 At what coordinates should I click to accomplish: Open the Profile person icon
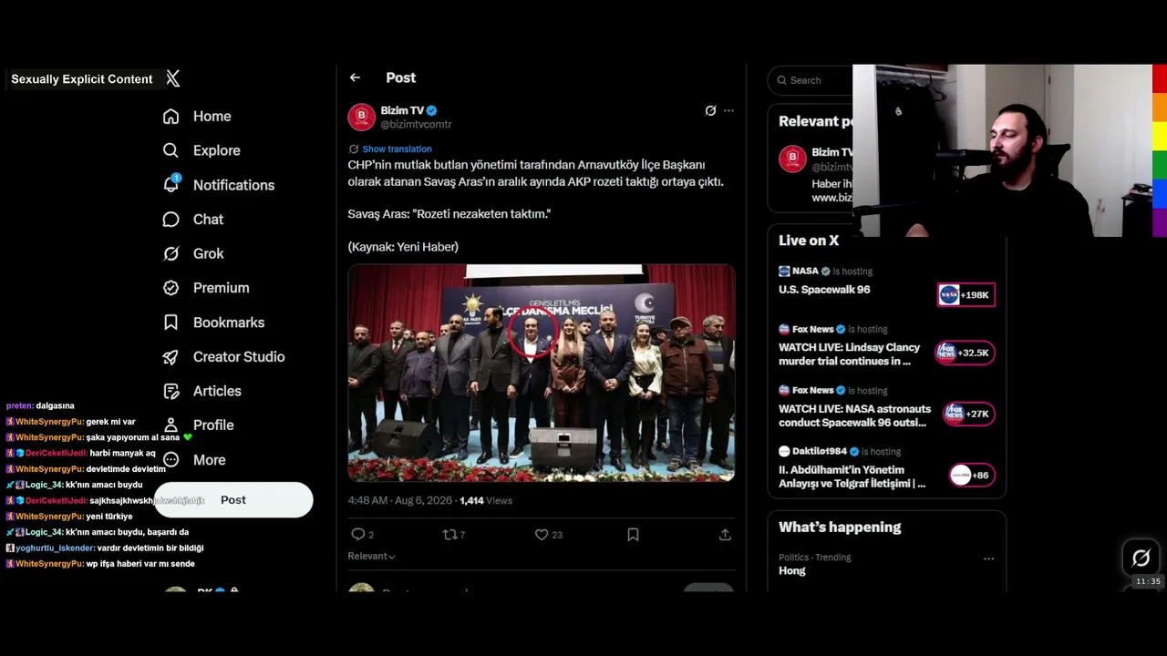click(170, 425)
